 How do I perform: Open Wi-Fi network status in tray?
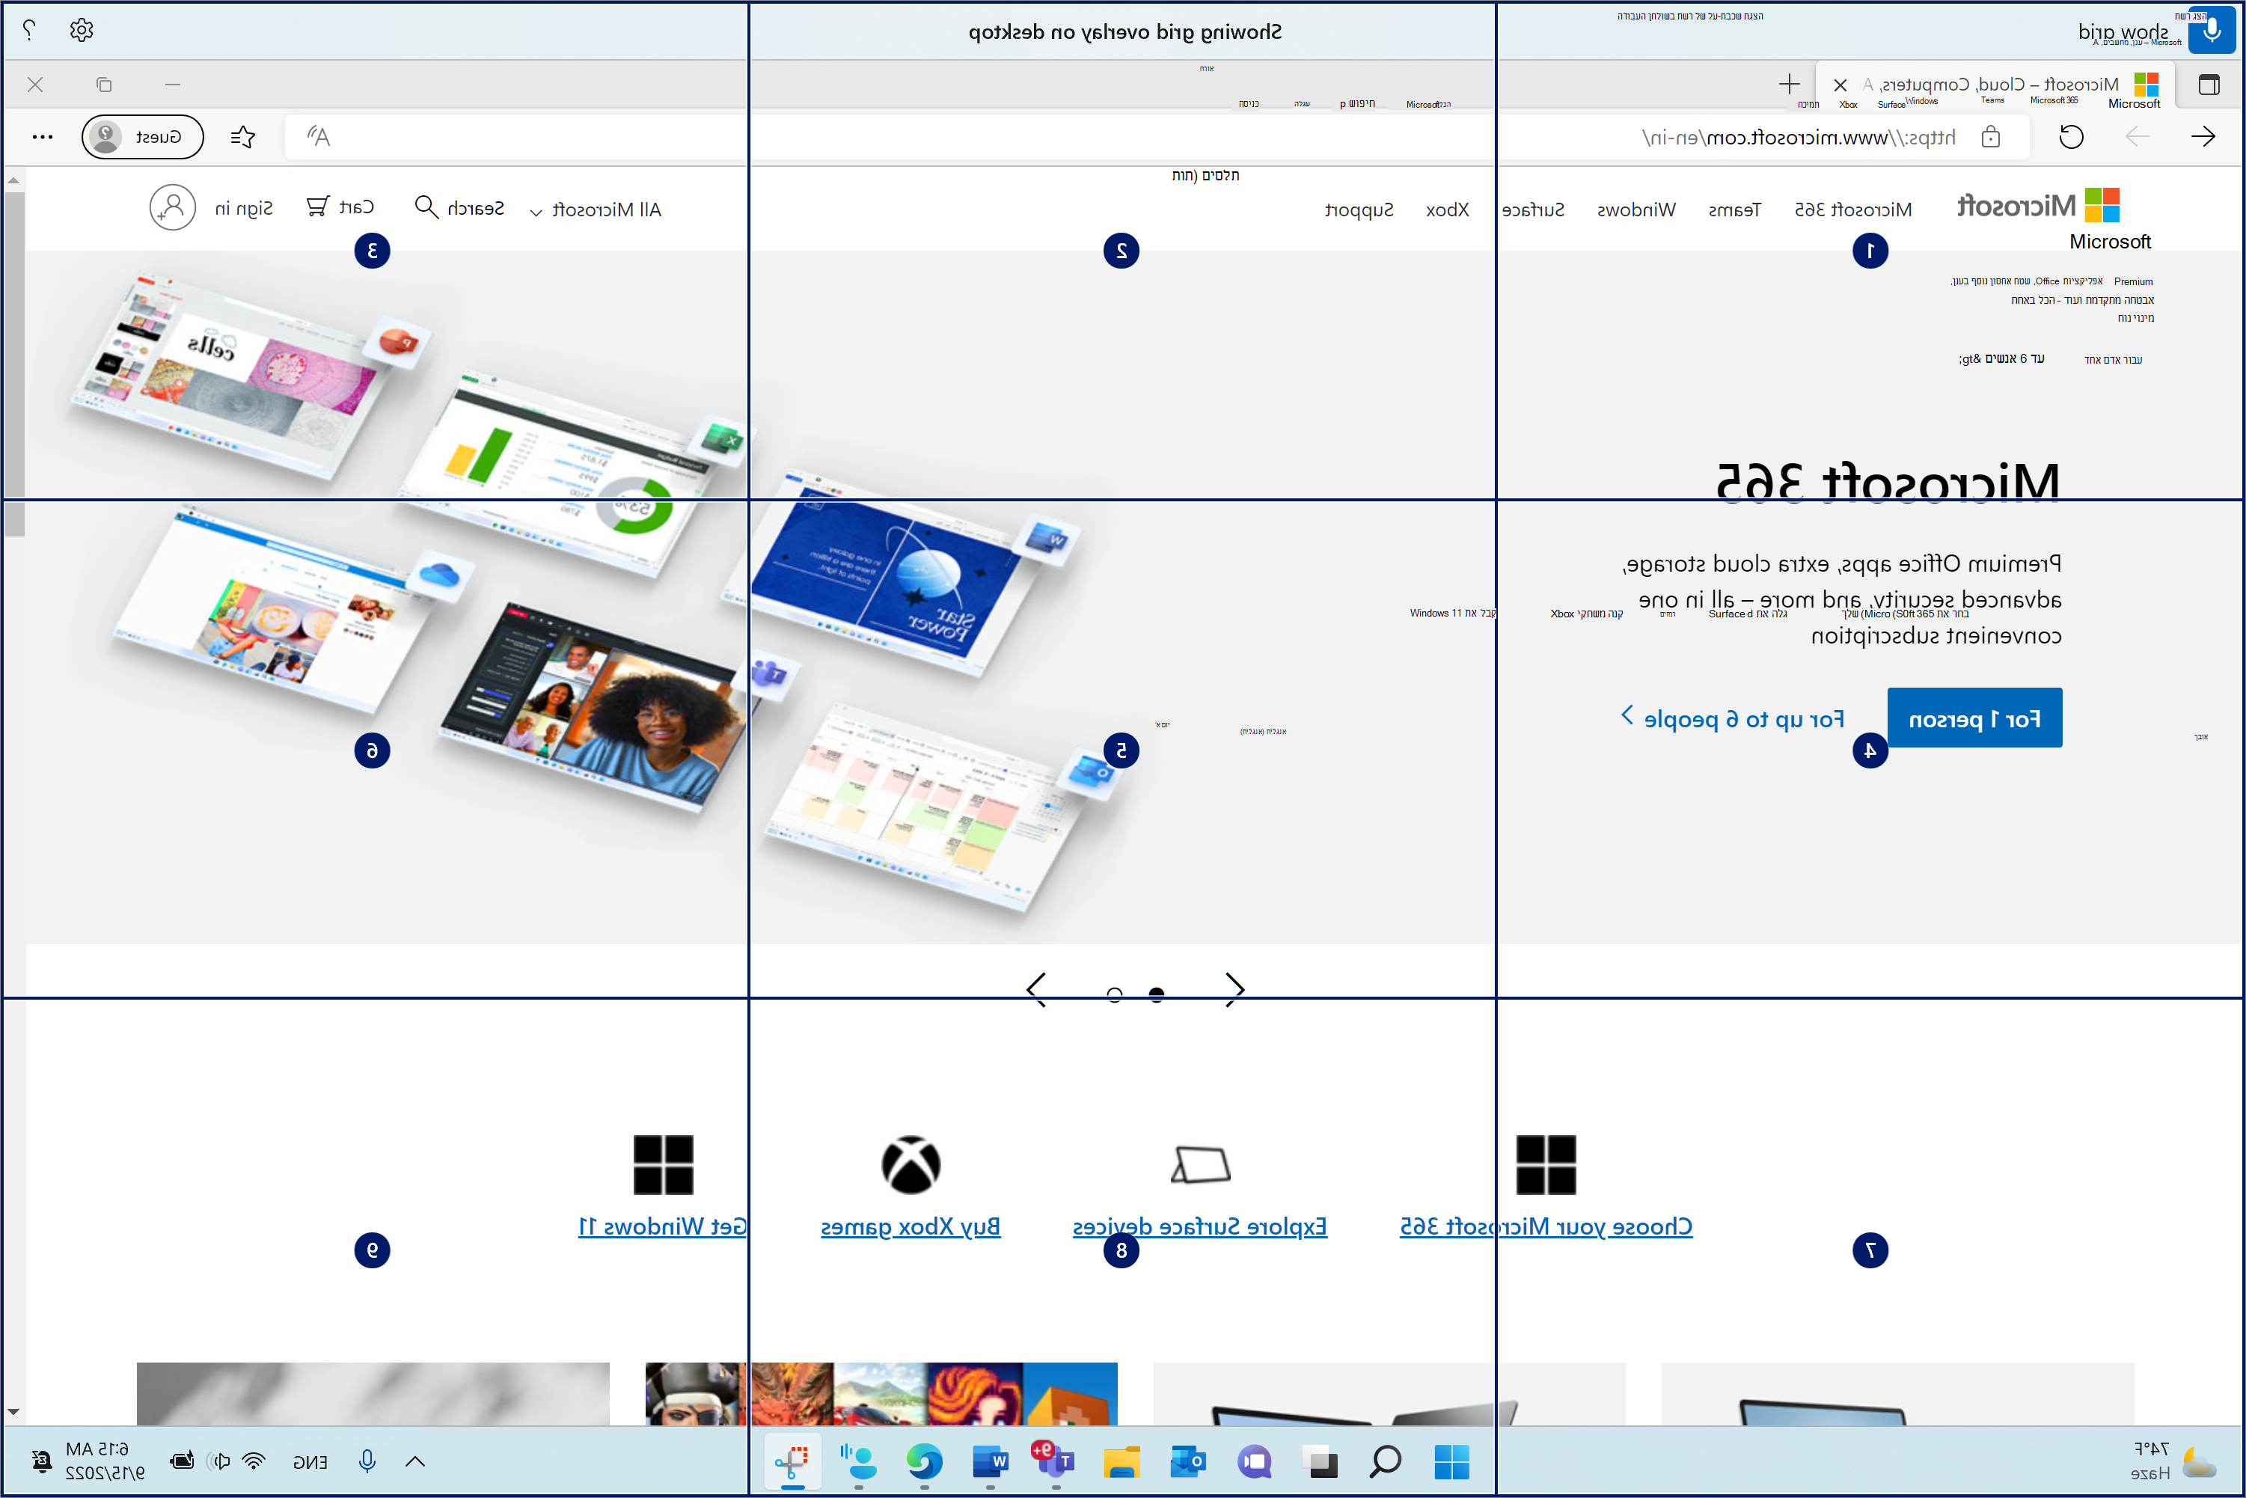click(253, 1461)
